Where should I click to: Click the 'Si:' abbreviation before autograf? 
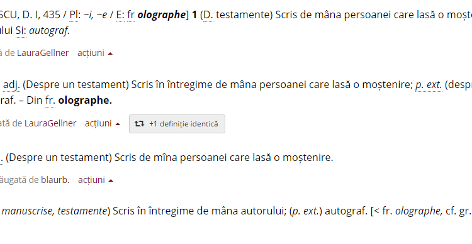pyautogui.click(x=21, y=30)
